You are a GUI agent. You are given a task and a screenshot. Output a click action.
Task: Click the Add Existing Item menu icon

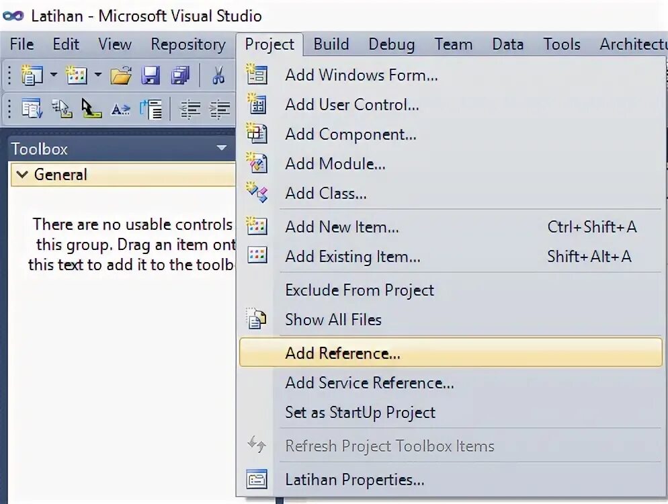pos(257,255)
